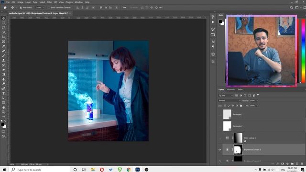Viewport: 306px width, 172px height.
Task: Select the Zoom tool in the toolbox
Action: [x=3, y=112]
